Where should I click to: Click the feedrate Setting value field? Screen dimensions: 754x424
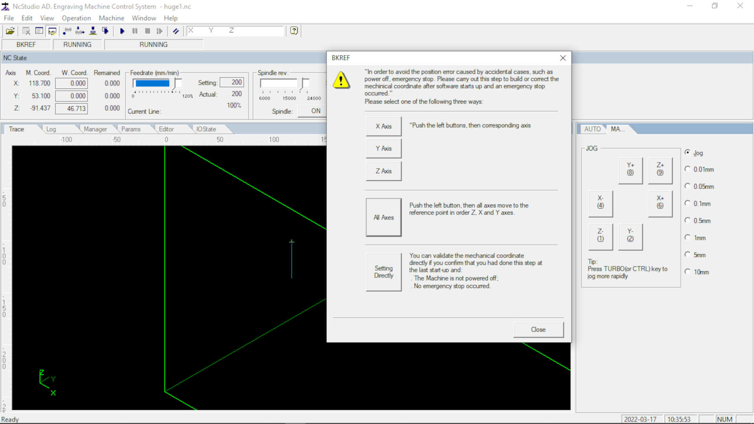(232, 82)
